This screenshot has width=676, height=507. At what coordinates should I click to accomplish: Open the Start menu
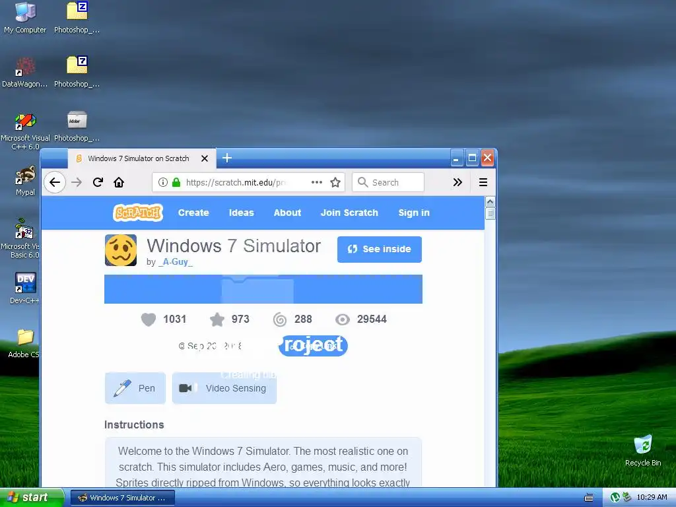[31, 498]
